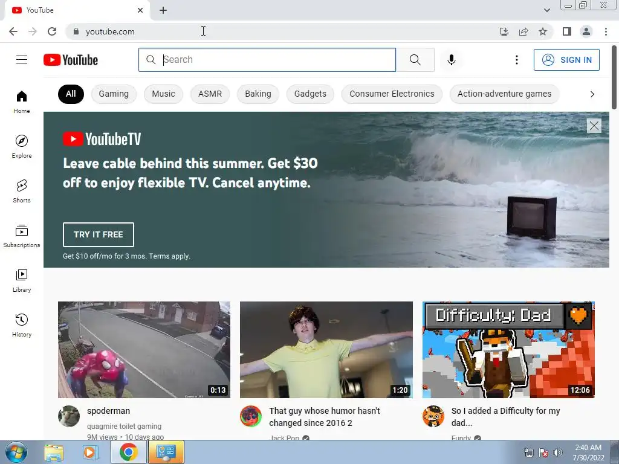The height and width of the screenshot is (464, 619).
Task: Open Explore in sidebar
Action: [x=22, y=146]
